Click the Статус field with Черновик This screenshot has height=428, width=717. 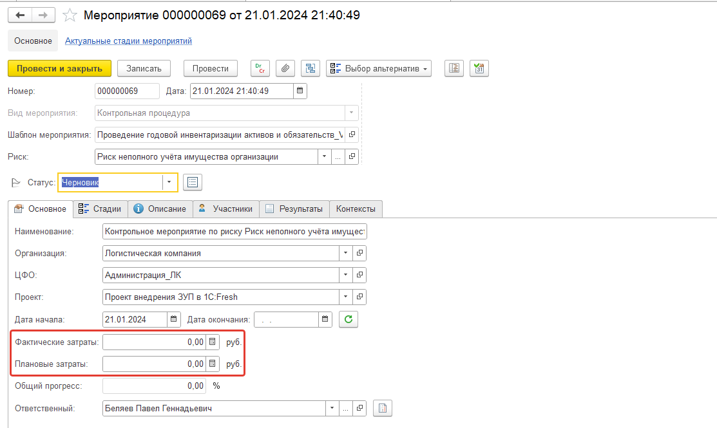(x=110, y=182)
